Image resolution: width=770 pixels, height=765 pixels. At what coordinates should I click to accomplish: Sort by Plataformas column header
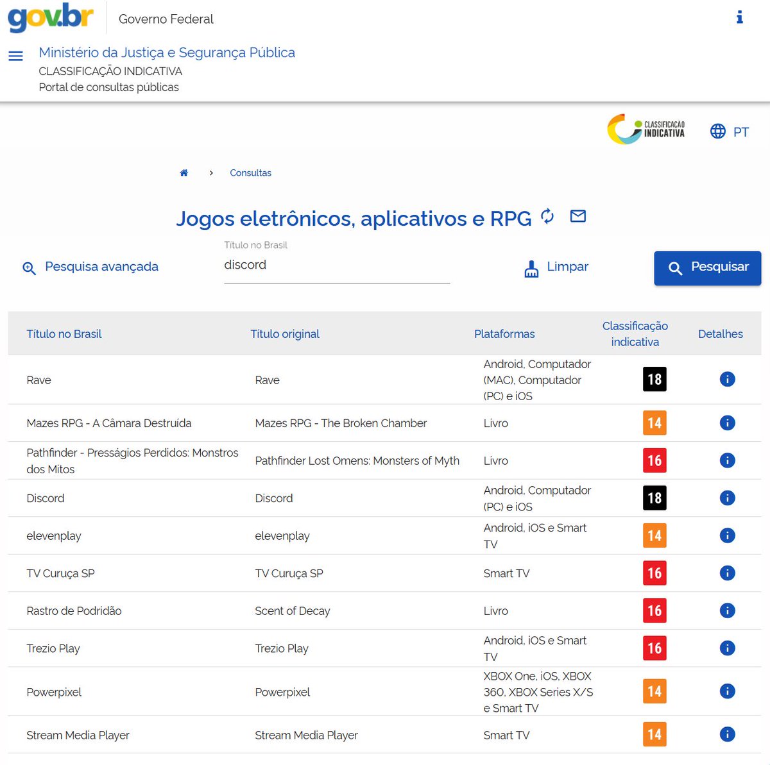pos(504,333)
